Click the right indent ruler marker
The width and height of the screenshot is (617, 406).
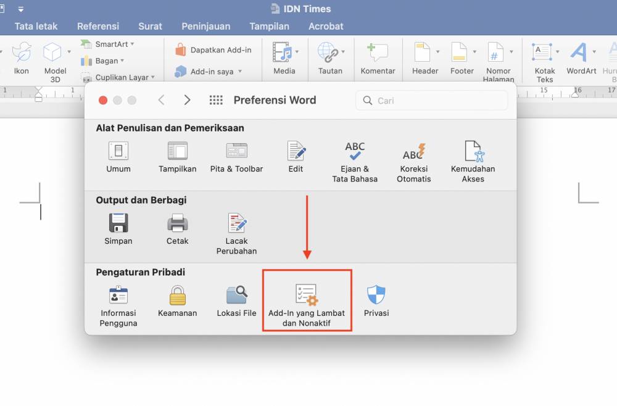575,95
